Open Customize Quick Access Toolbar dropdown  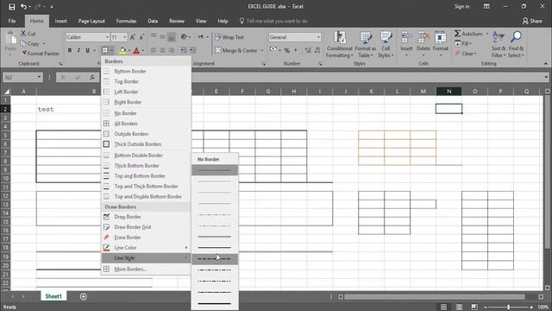tap(52, 6)
